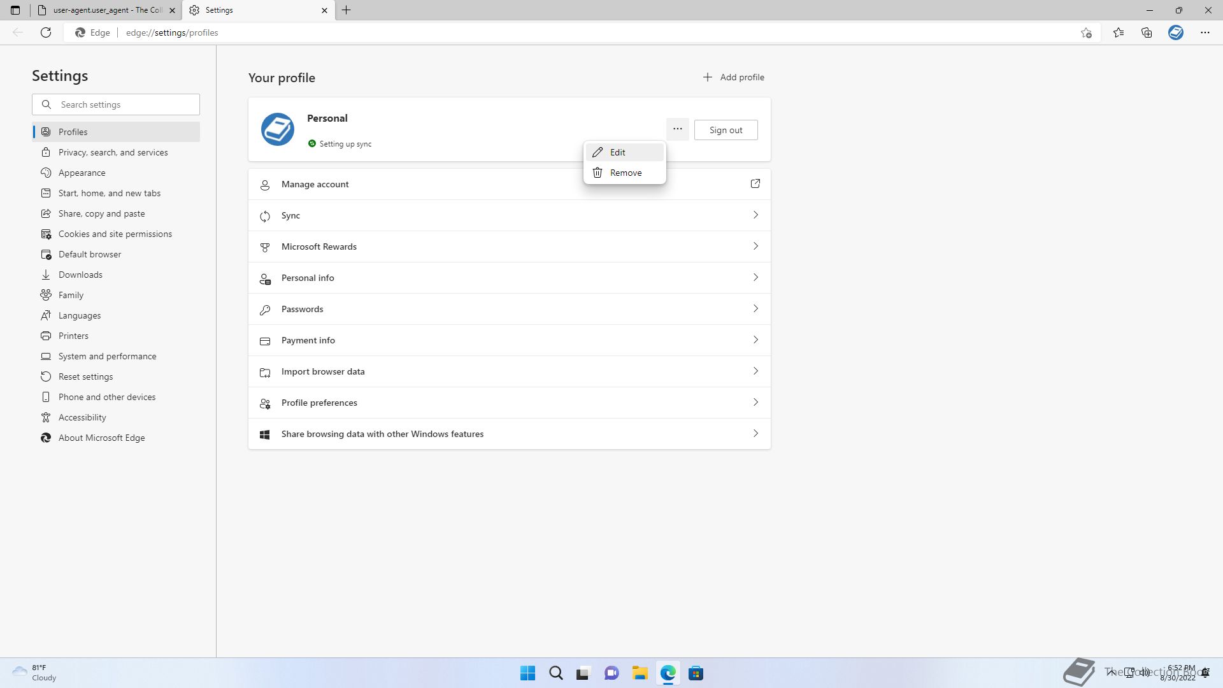The height and width of the screenshot is (688, 1223).
Task: Click the tab actions menu icon
Action: [x=15, y=10]
